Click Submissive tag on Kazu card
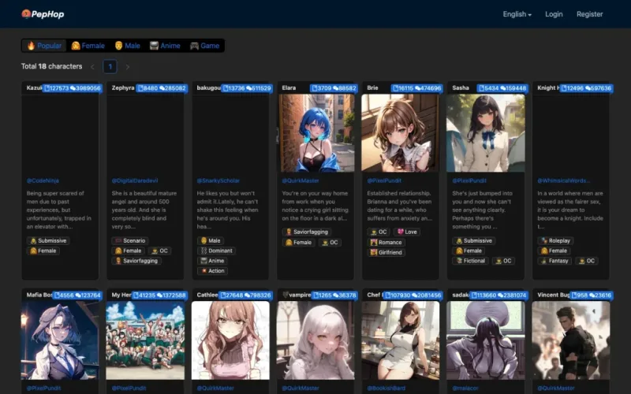 [48, 241]
